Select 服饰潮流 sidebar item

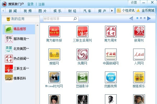pyautogui.click(x=19, y=39)
